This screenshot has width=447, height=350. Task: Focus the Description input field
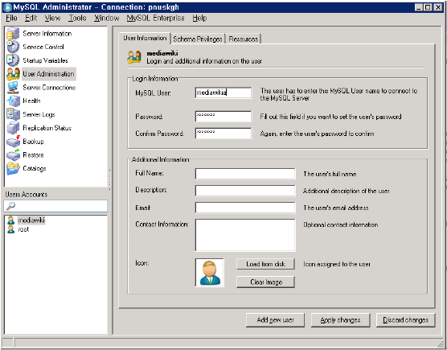click(x=245, y=191)
